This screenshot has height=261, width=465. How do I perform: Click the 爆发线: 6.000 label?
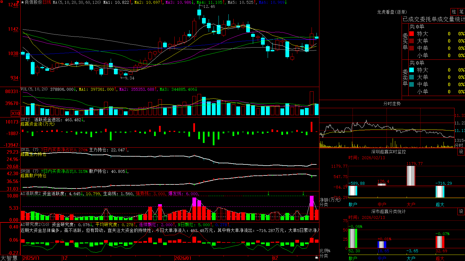click(x=183, y=193)
